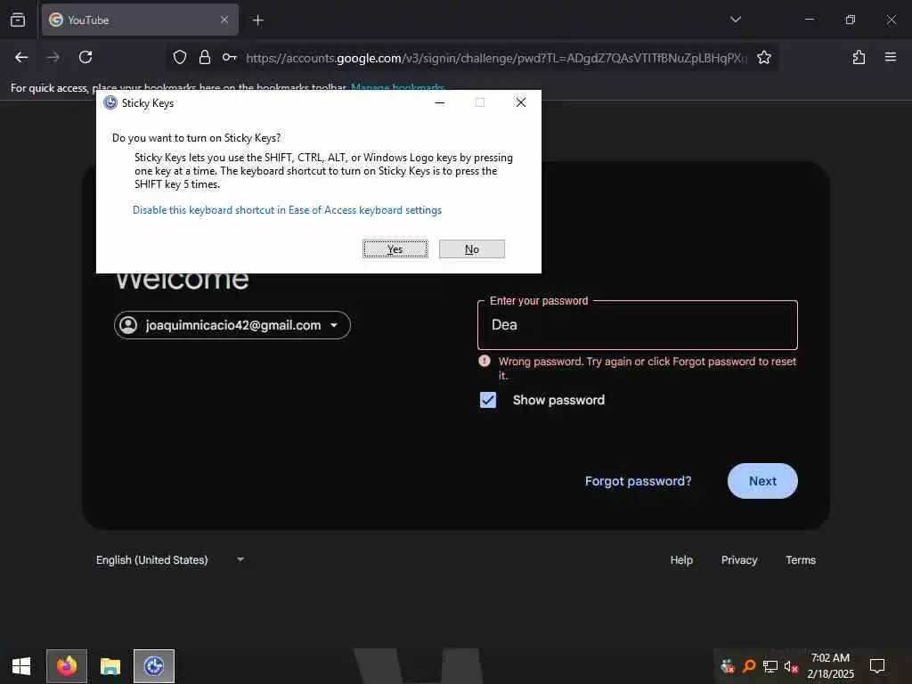Open the Privacy link
Viewport: 912px width, 684px height.
click(738, 560)
